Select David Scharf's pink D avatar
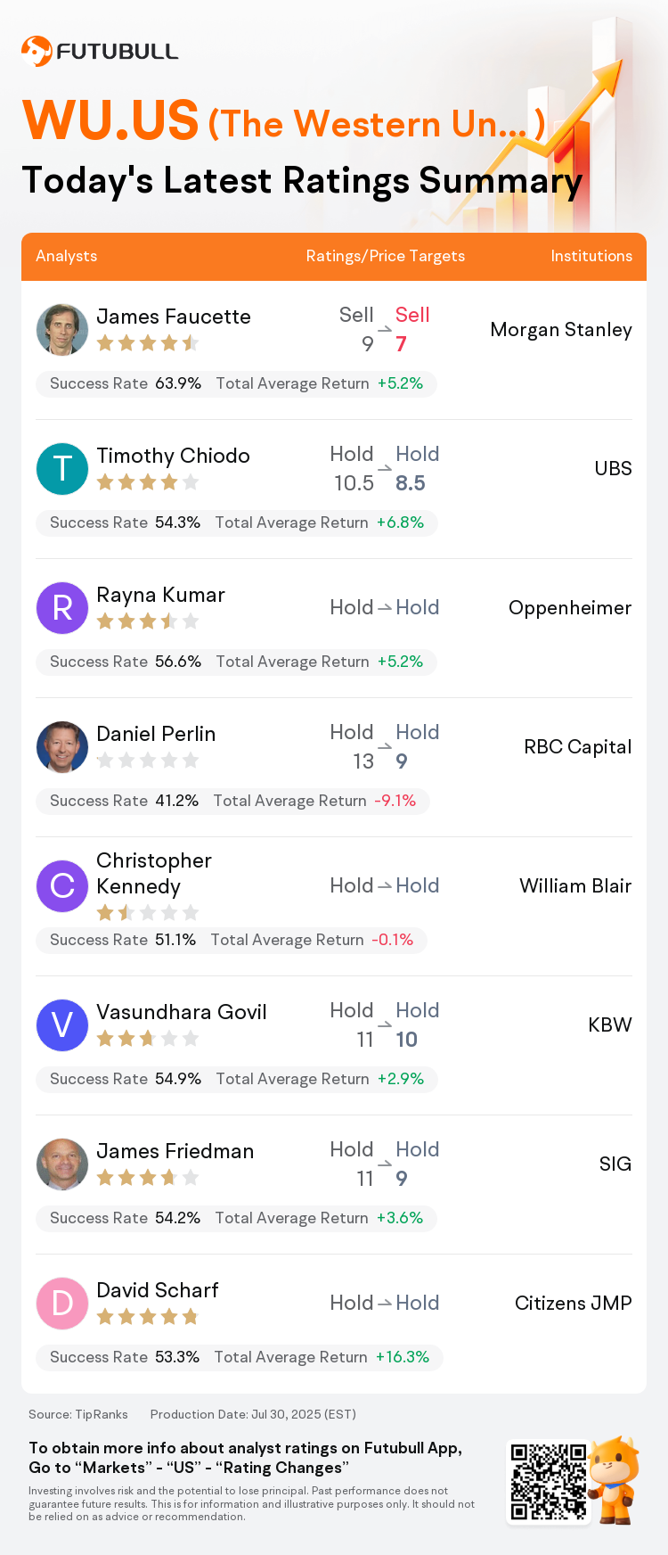The height and width of the screenshot is (1555, 668). point(62,1303)
